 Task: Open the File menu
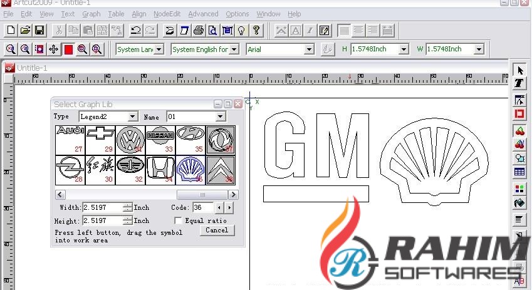8,14
